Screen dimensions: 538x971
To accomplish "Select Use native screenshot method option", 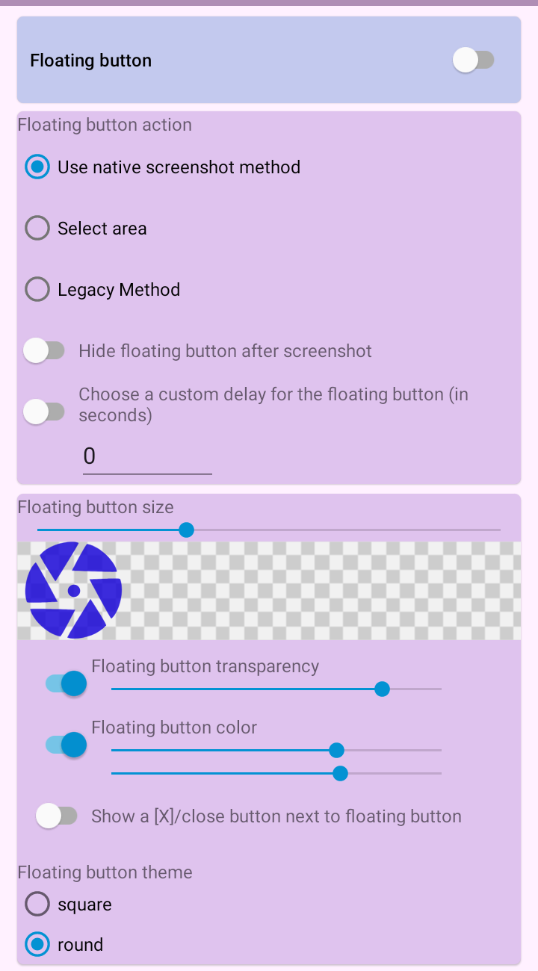I will pyautogui.click(x=37, y=167).
